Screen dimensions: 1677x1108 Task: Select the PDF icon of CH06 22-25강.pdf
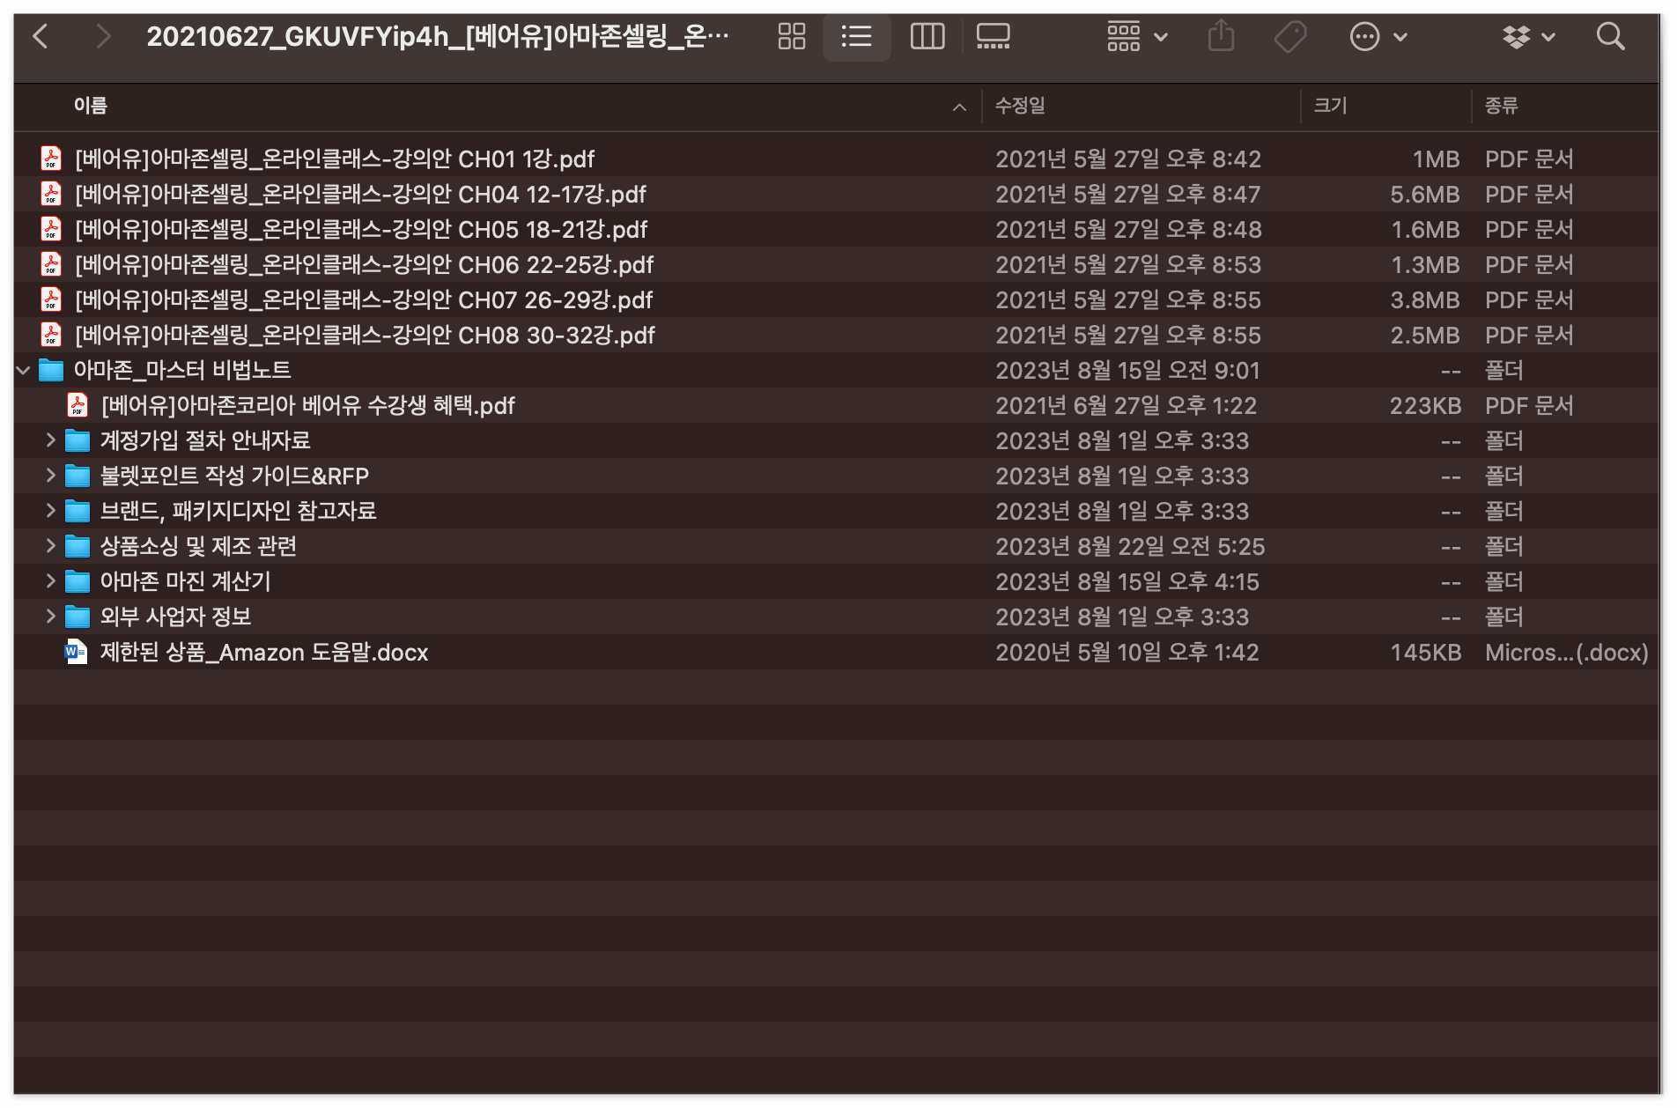51,264
